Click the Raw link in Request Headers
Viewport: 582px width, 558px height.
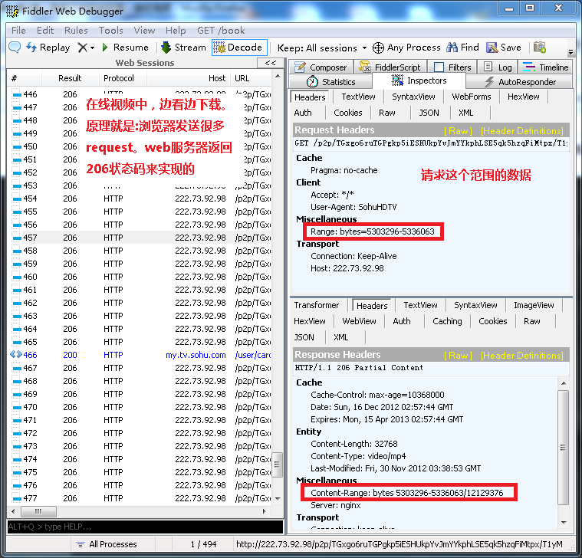click(459, 131)
